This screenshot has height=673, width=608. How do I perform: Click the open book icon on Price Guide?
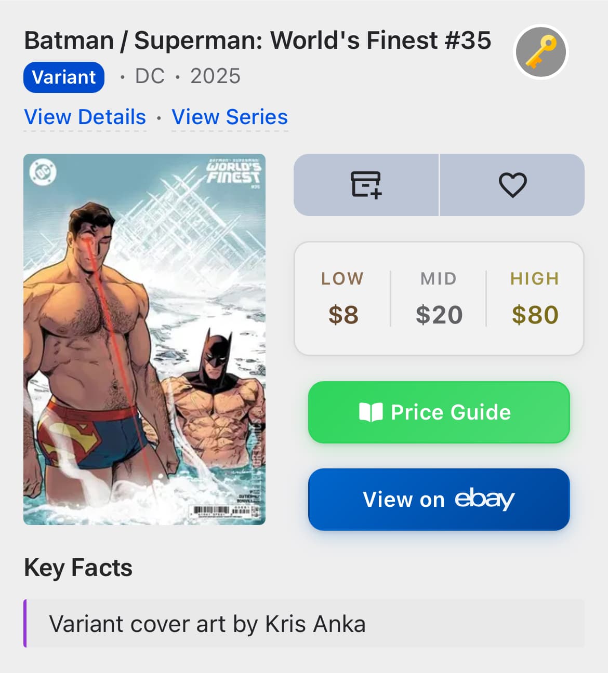click(x=371, y=412)
